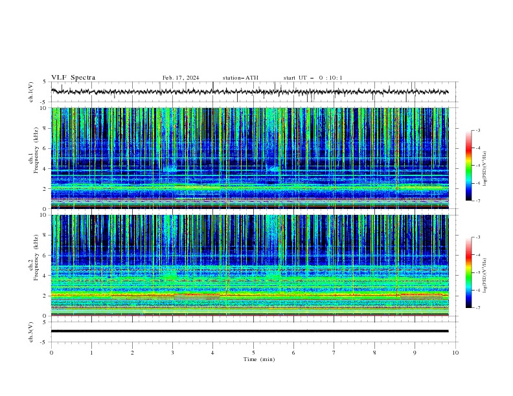Click the "-7" label on ch.2 colorbar
This screenshot has width=513, height=396.
(477, 307)
